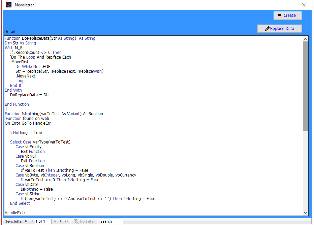Viewport: 314px width, 225px height.
Task: Click the line "Select Case VarType(varToTest)"
Action: [40, 142]
